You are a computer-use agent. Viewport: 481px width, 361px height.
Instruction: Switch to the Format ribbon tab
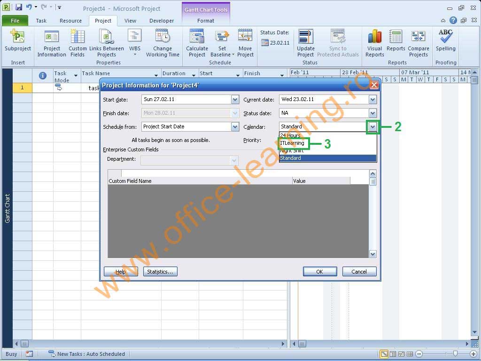pos(206,21)
